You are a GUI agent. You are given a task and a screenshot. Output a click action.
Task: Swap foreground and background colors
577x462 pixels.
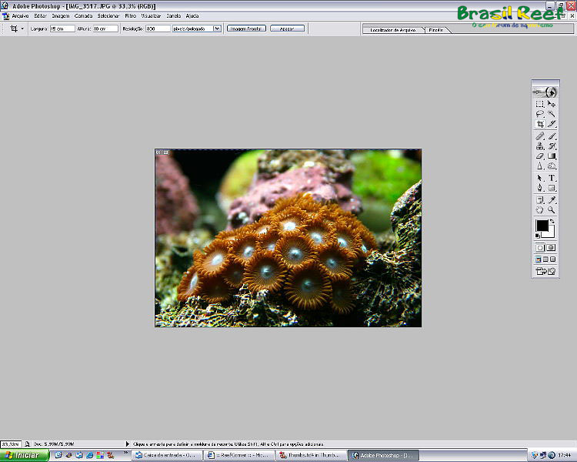[552, 222]
